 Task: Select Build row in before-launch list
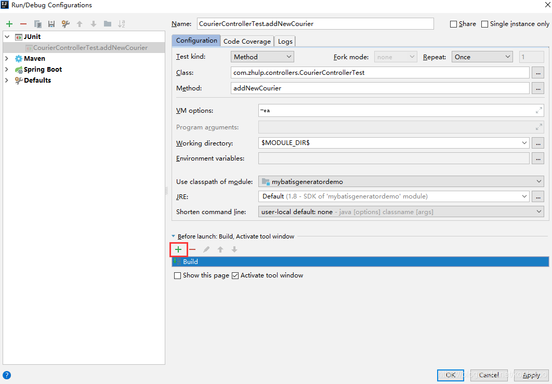(x=360, y=261)
